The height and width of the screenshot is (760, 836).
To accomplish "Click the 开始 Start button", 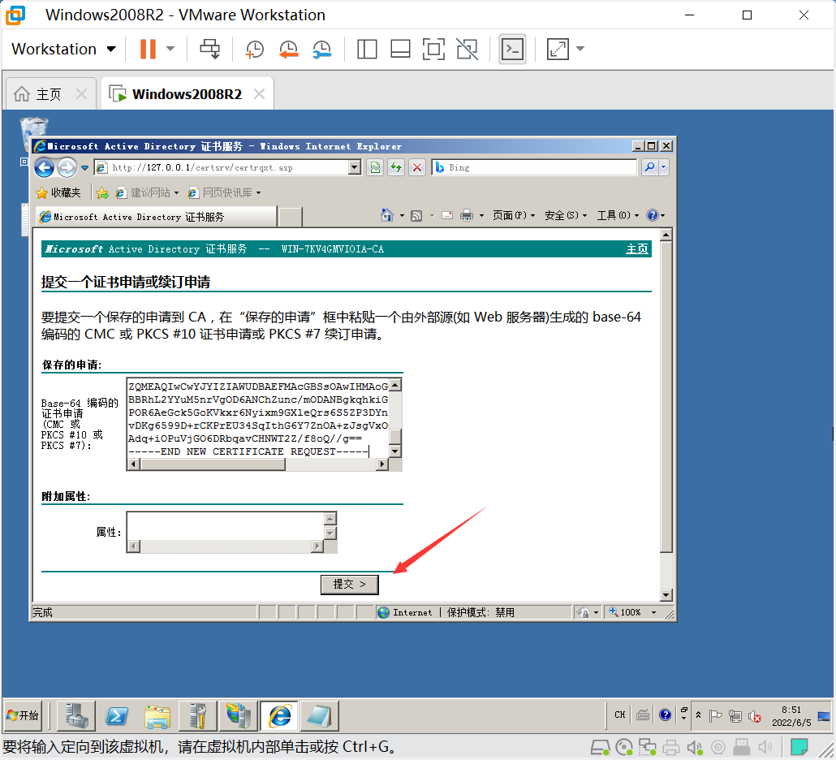I will pos(23,715).
